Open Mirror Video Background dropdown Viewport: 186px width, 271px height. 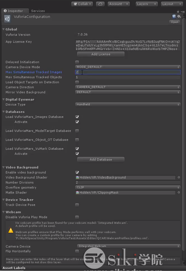[128, 92]
